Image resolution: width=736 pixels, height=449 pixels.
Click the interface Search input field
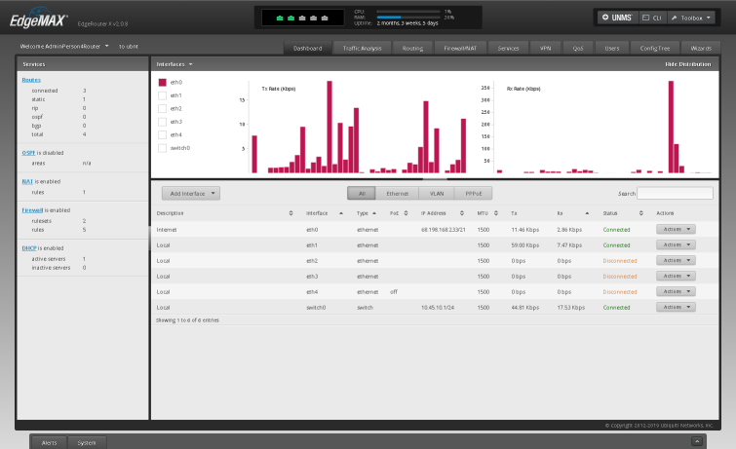(675, 194)
